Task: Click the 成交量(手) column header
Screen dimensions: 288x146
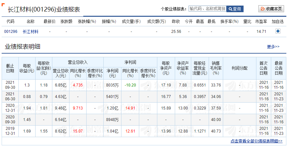Action: click(x=131, y=21)
